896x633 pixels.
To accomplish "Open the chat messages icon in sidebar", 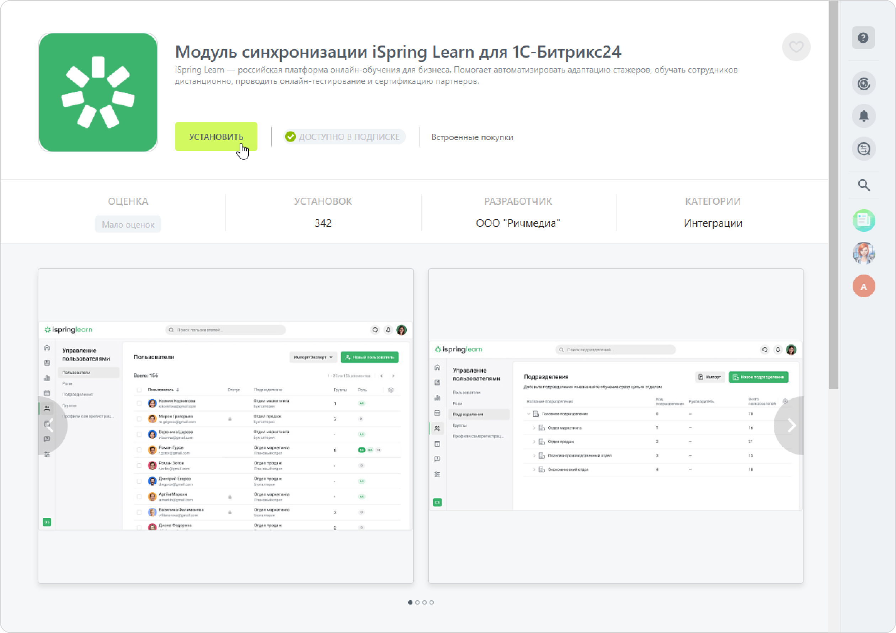I will coord(864,149).
